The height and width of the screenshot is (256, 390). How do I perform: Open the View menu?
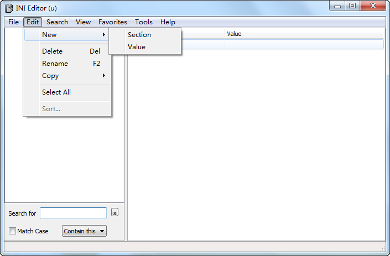click(x=83, y=22)
